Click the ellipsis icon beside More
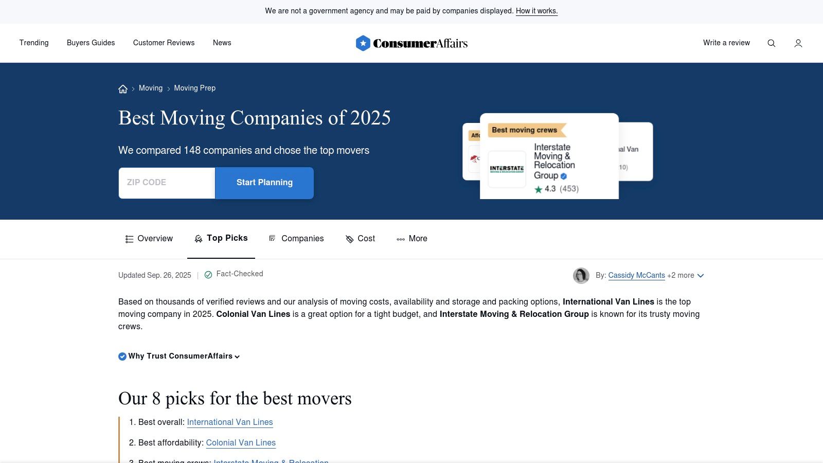This screenshot has width=823, height=463. pyautogui.click(x=400, y=239)
